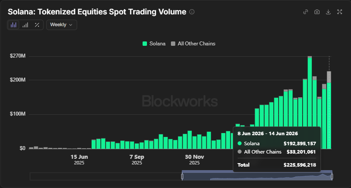Download chart data with the download icon
The image size is (351, 188).
[x=328, y=12]
